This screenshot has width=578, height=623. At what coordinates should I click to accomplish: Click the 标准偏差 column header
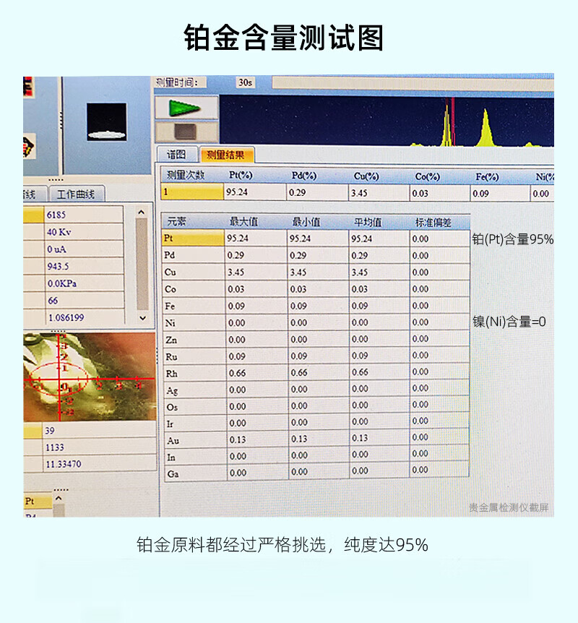pos(433,223)
